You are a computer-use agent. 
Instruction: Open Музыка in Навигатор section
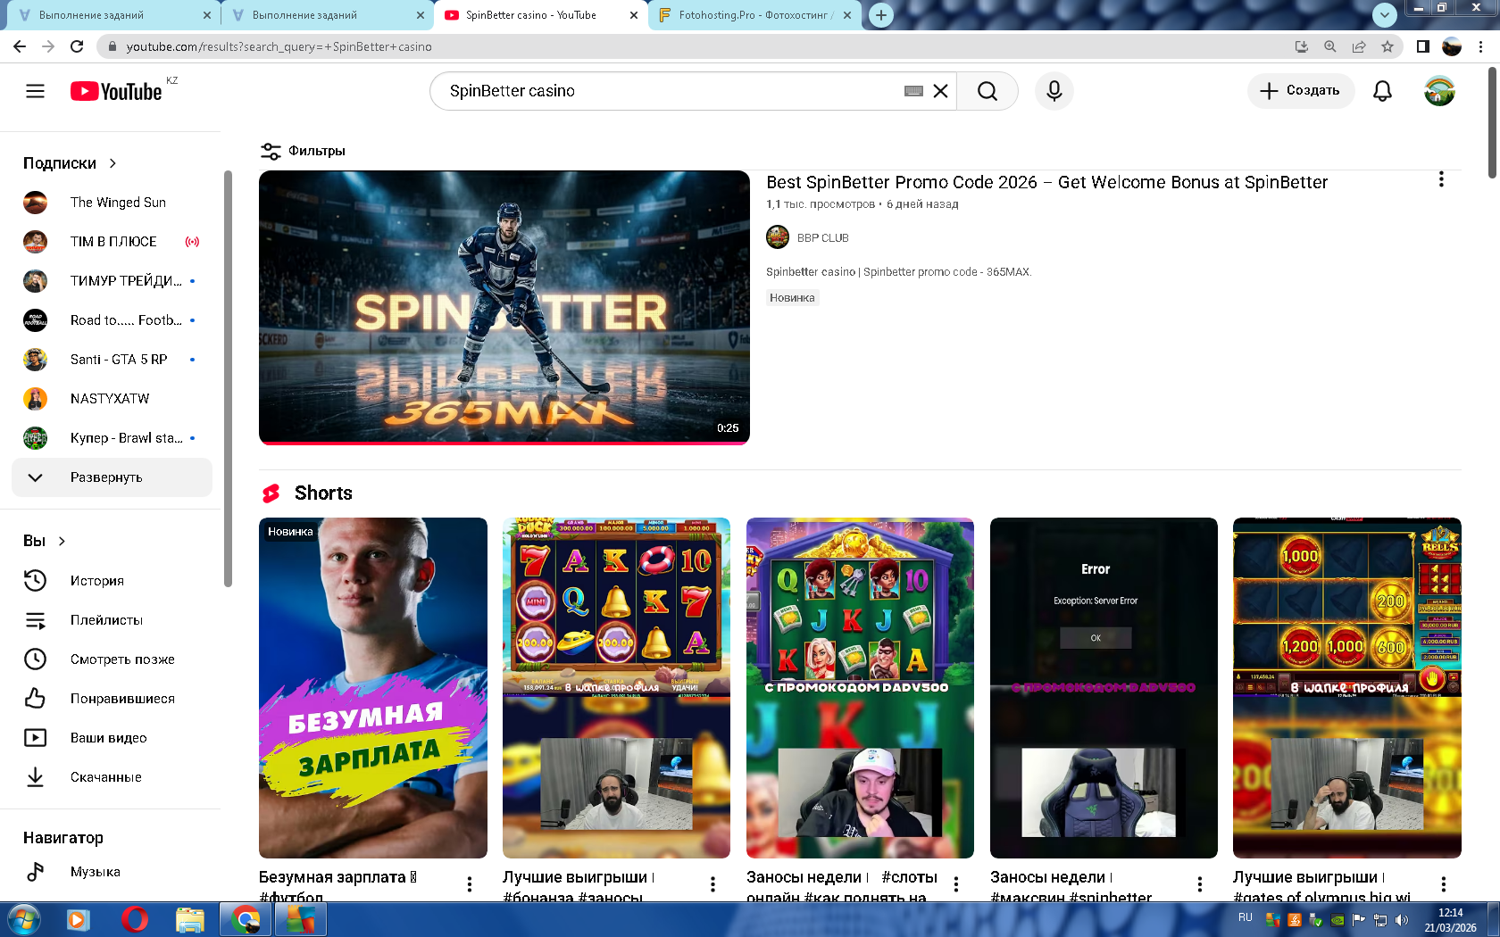(112, 872)
